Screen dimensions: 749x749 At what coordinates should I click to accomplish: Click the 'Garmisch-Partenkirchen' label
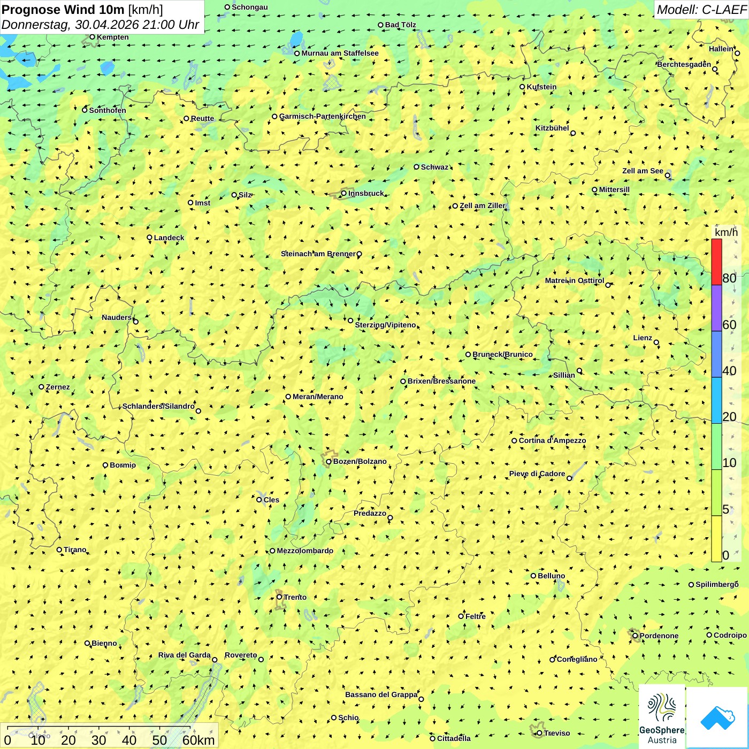tap(323, 116)
